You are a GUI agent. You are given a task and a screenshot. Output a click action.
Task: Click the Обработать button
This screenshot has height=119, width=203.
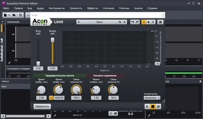point(42,106)
